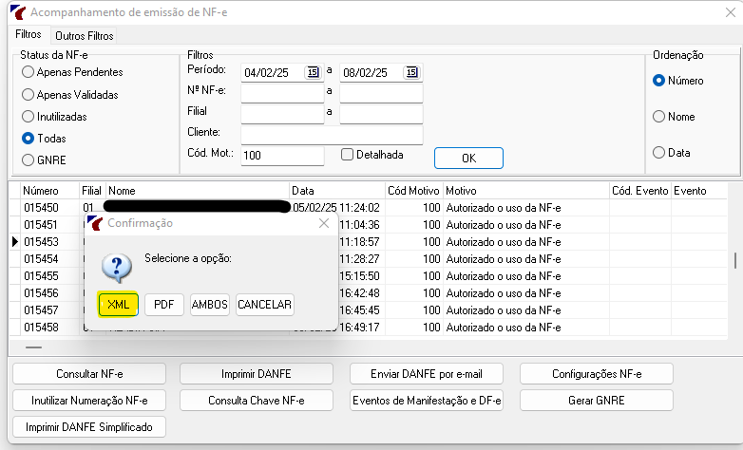The height and width of the screenshot is (450, 743).
Task: Select the GNRE status option
Action: (28, 160)
